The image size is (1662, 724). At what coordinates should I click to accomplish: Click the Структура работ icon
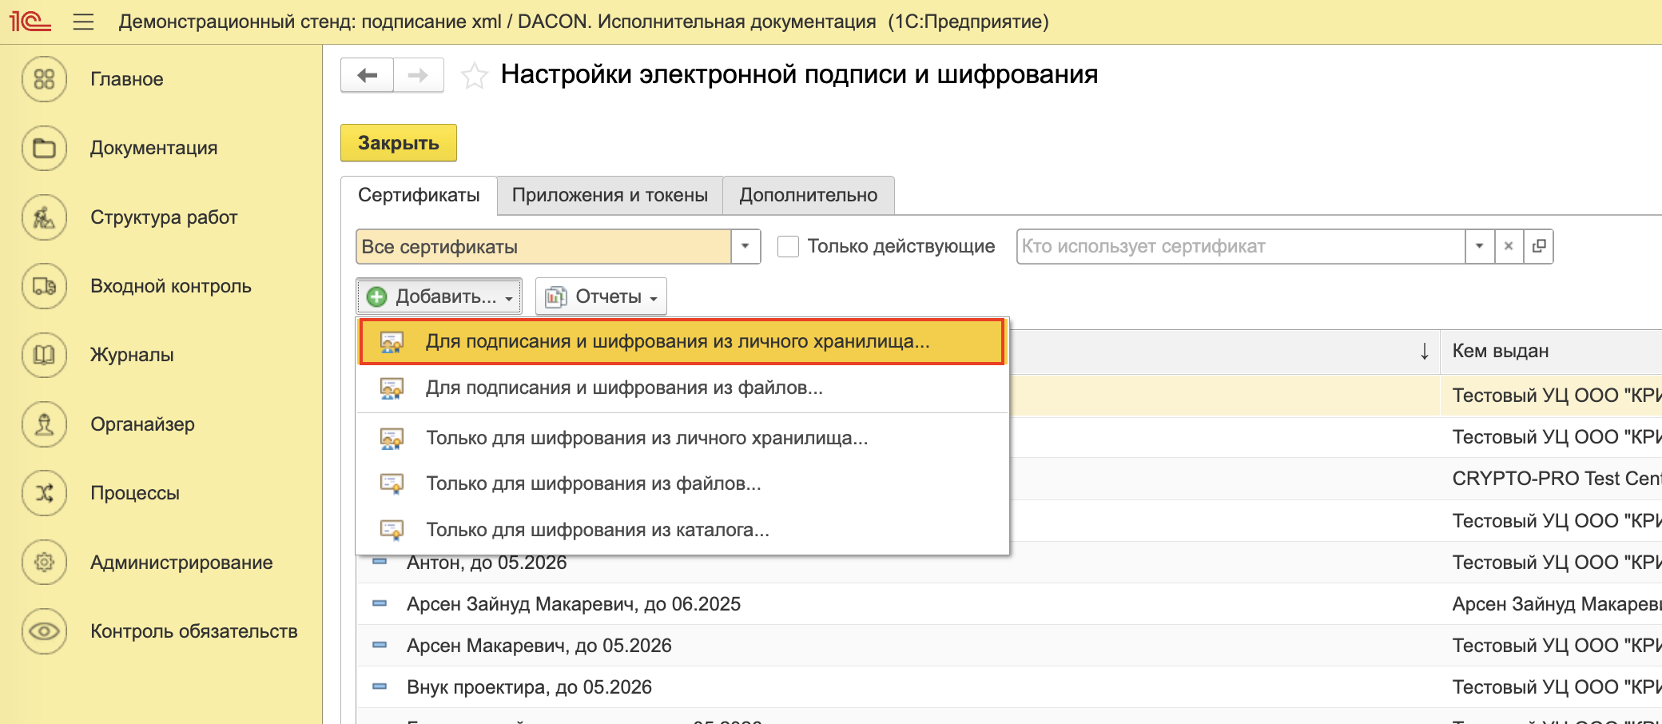click(x=44, y=217)
